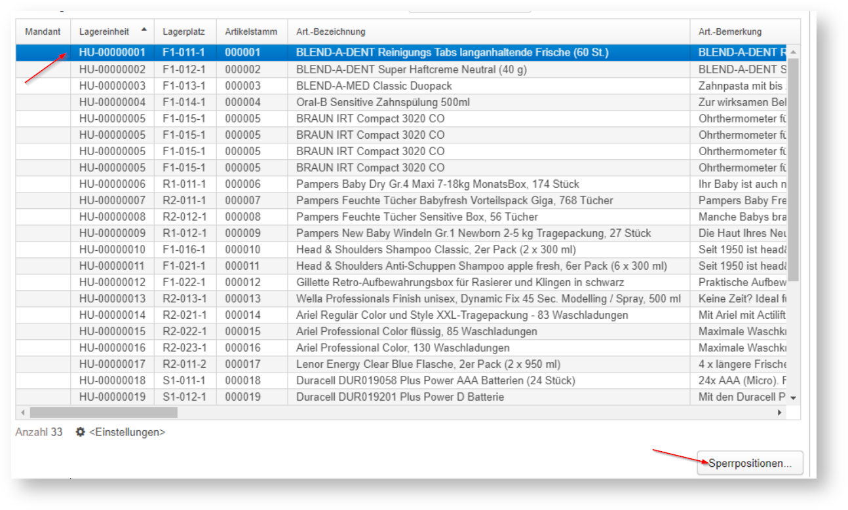Click the Mandant column header
Image resolution: width=848 pixels, height=510 pixels.
pos(43,31)
